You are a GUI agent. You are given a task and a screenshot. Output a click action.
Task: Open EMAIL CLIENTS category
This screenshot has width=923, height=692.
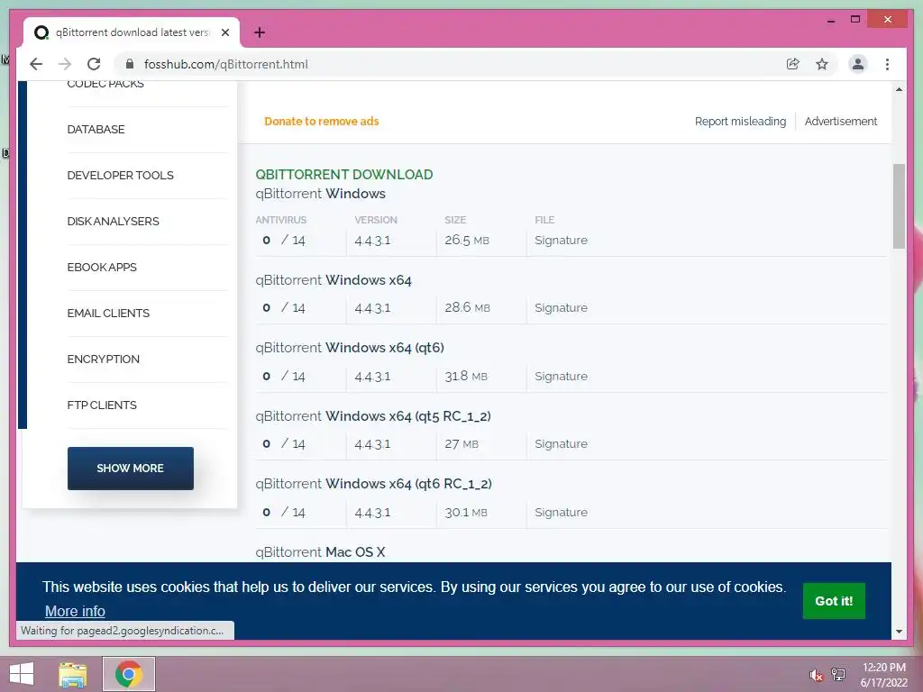coord(108,313)
